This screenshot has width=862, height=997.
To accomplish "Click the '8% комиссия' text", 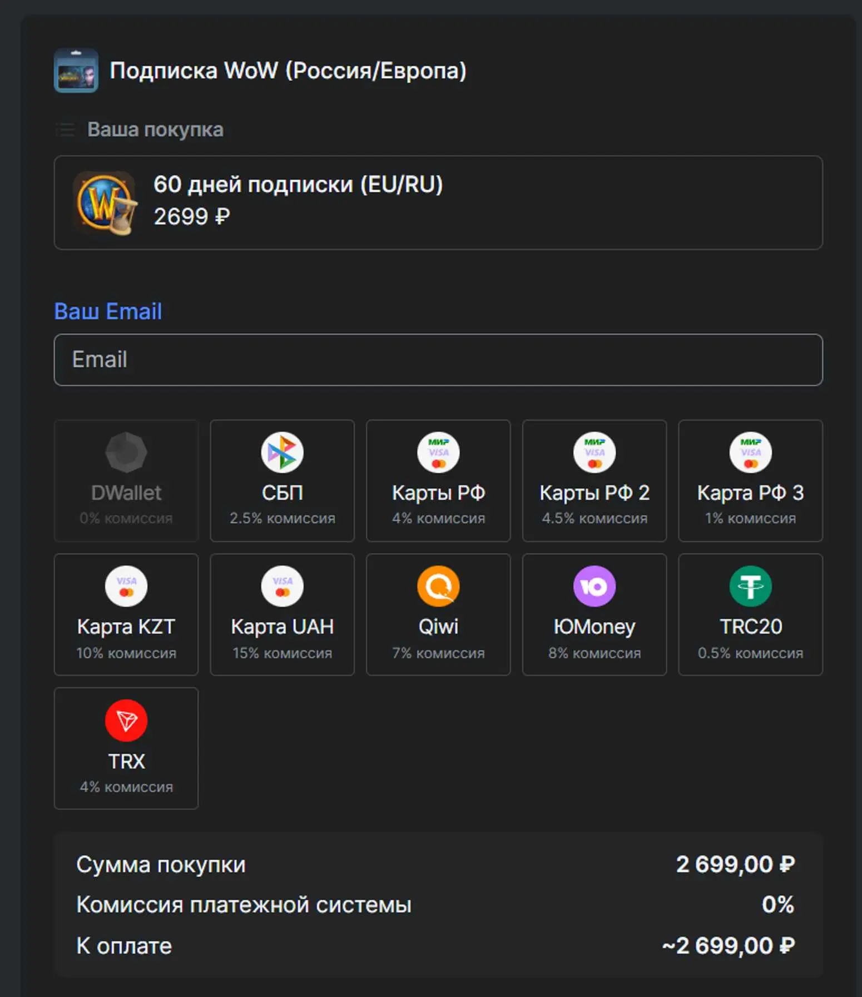I will 595,653.
